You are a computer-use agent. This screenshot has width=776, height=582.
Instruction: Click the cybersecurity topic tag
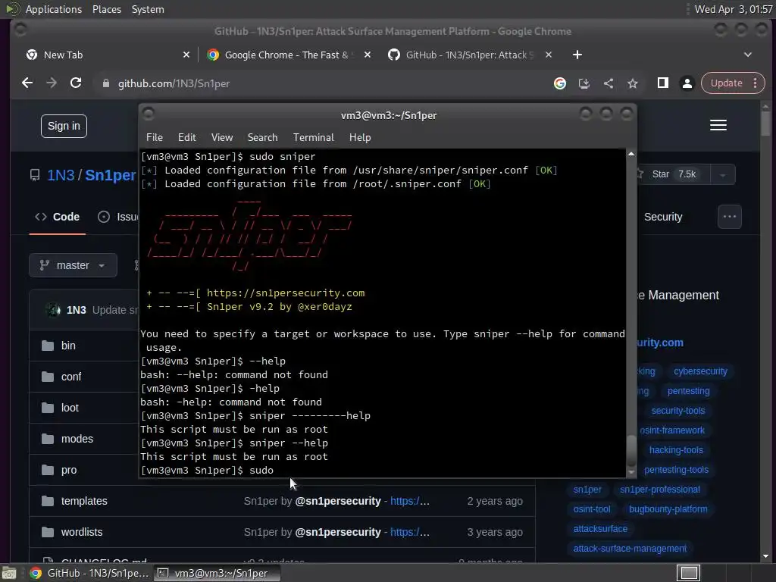coord(700,371)
